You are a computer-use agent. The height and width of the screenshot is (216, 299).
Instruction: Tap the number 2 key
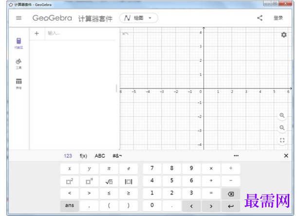(x=172, y=193)
